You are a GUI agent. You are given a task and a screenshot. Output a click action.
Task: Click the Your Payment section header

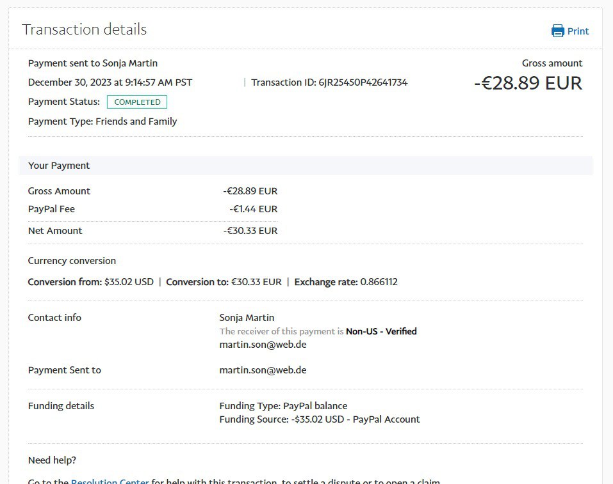59,166
